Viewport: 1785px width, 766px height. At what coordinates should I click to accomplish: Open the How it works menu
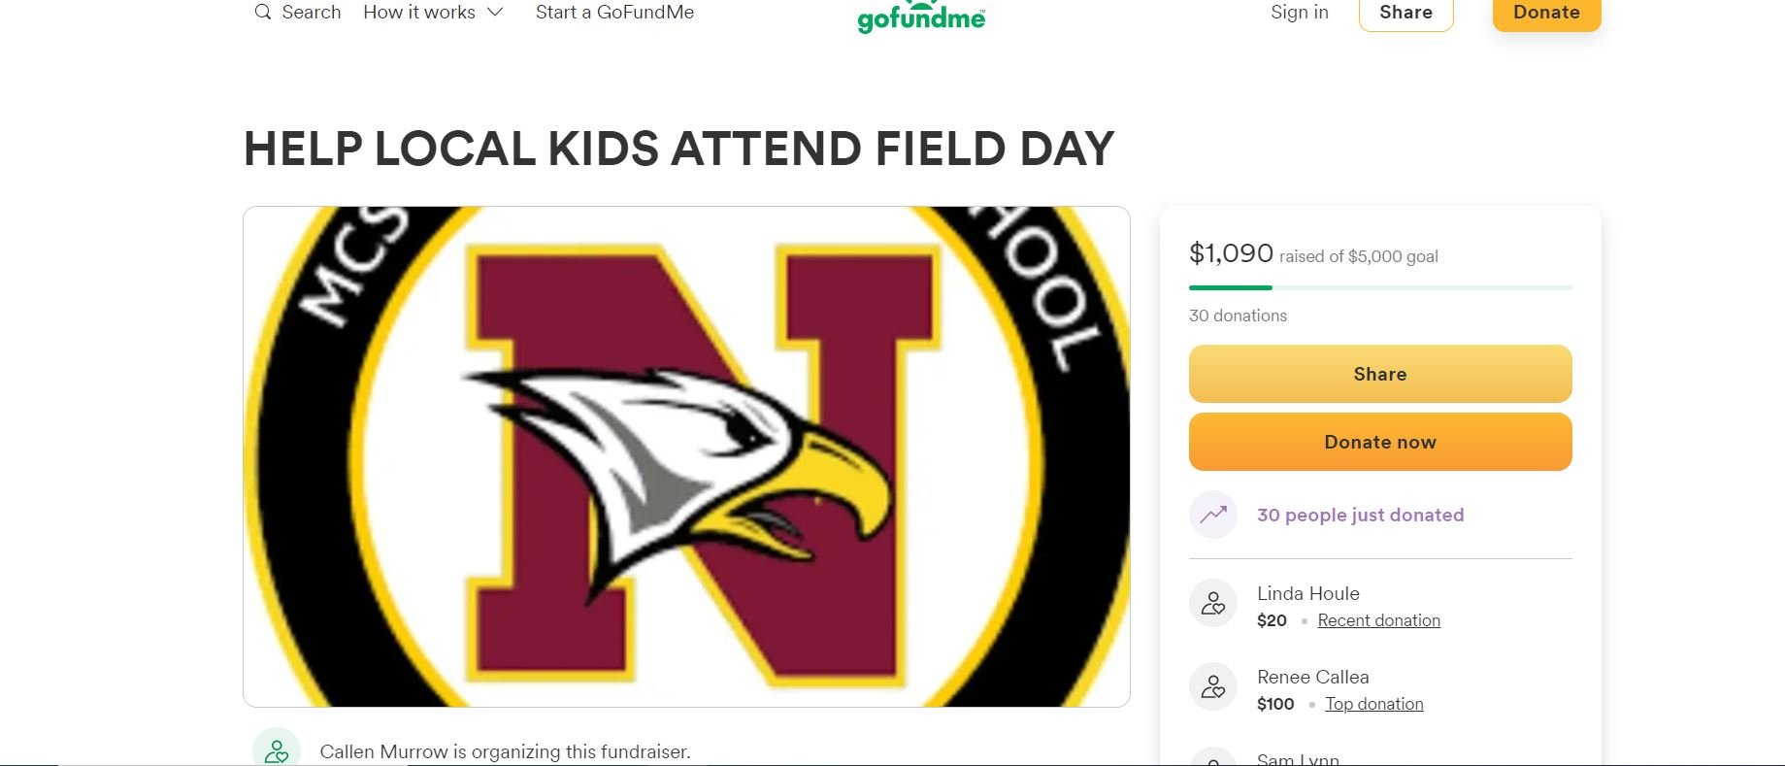tap(419, 13)
